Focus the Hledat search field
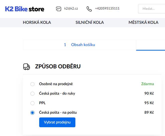Screen dimensions: 165x136 click(x=152, y=9)
